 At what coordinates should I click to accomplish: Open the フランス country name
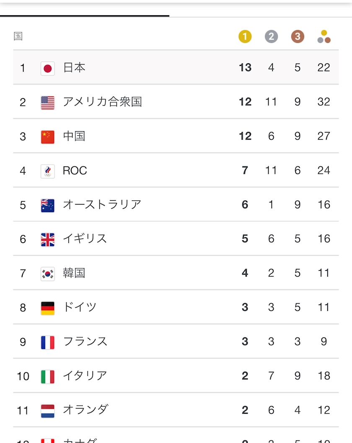(85, 342)
